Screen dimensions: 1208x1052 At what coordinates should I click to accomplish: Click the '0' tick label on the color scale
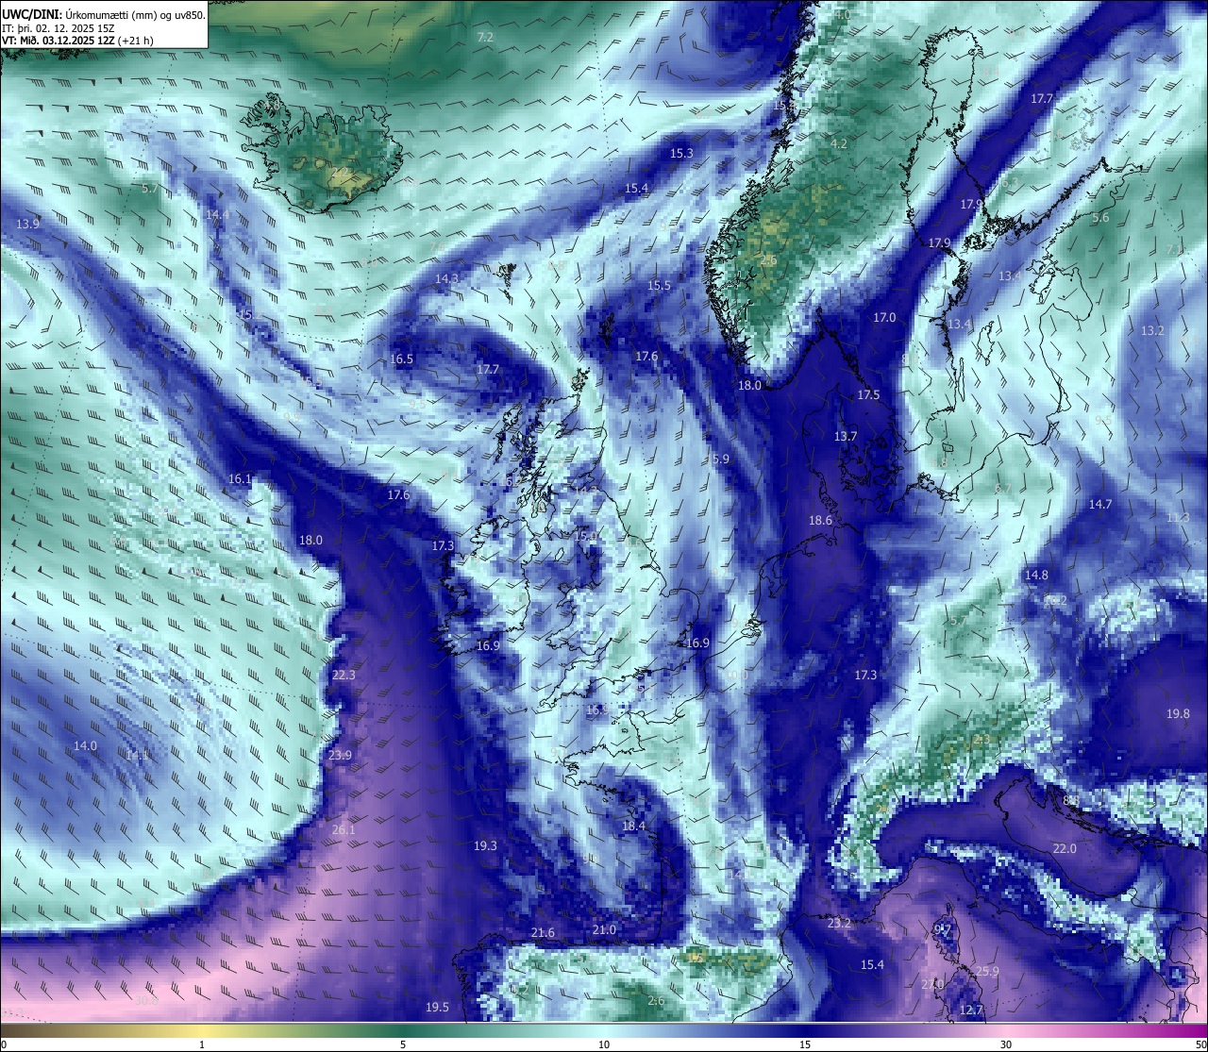tap(4, 1044)
